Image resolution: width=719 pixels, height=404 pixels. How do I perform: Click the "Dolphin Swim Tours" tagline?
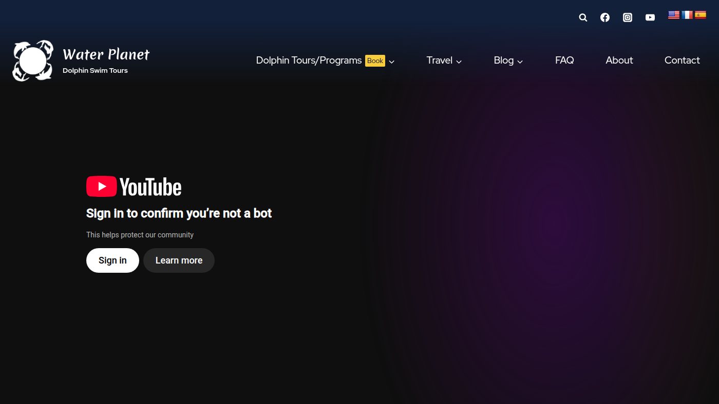click(x=95, y=71)
